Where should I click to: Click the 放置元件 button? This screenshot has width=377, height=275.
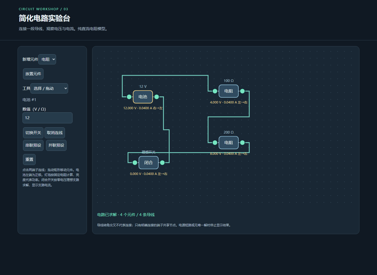click(x=33, y=74)
